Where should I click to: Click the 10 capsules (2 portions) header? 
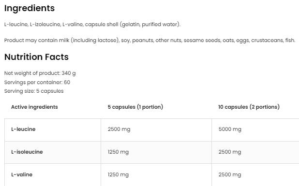click(x=249, y=107)
